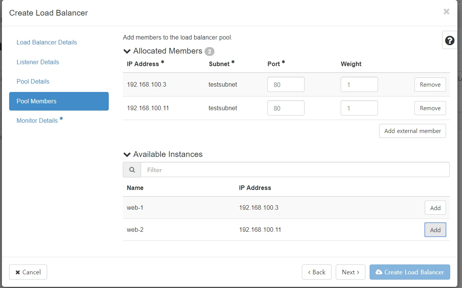Add instance web-1 to the pool
This screenshot has height=288, width=462.
435,208
